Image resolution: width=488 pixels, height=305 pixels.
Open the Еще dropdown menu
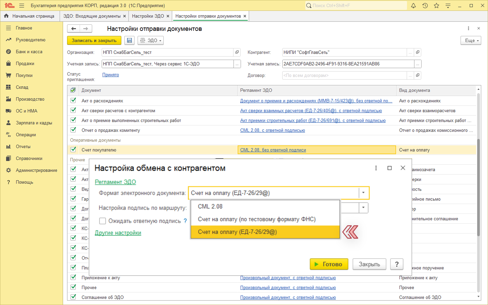pos(471,40)
